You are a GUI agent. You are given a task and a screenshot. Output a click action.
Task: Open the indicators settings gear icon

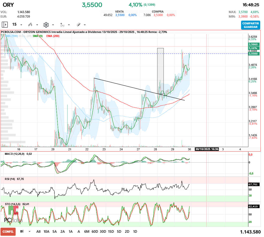coord(46,25)
